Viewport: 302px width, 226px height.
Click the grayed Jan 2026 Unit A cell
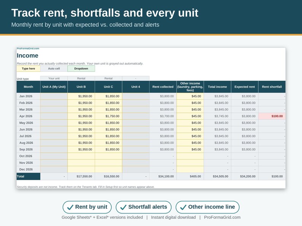click(x=54, y=96)
